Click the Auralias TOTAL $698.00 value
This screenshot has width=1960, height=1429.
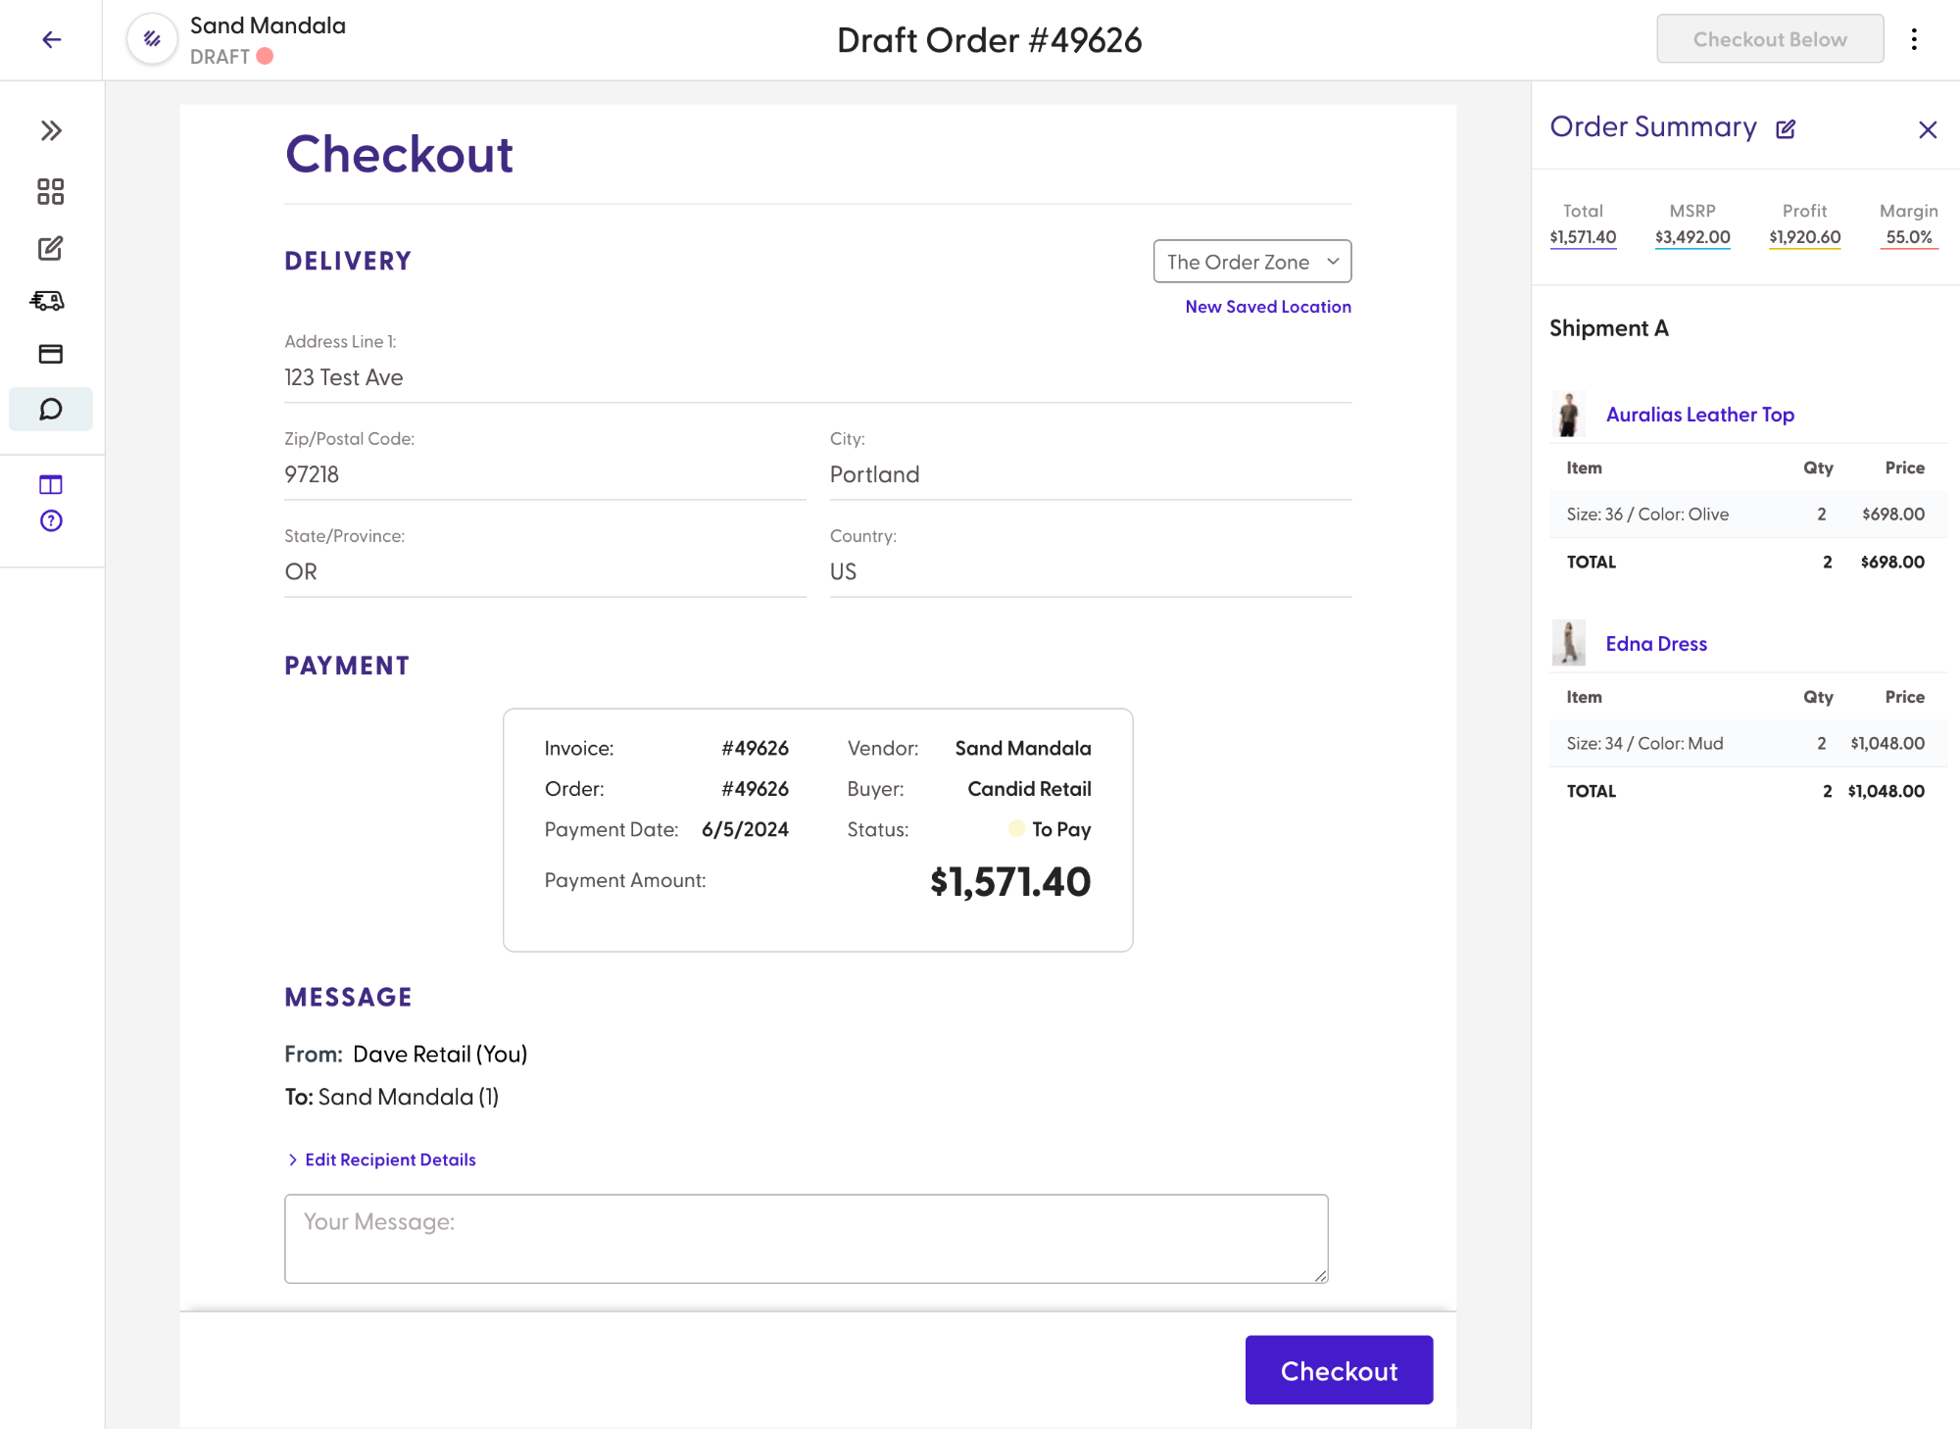1892,562
